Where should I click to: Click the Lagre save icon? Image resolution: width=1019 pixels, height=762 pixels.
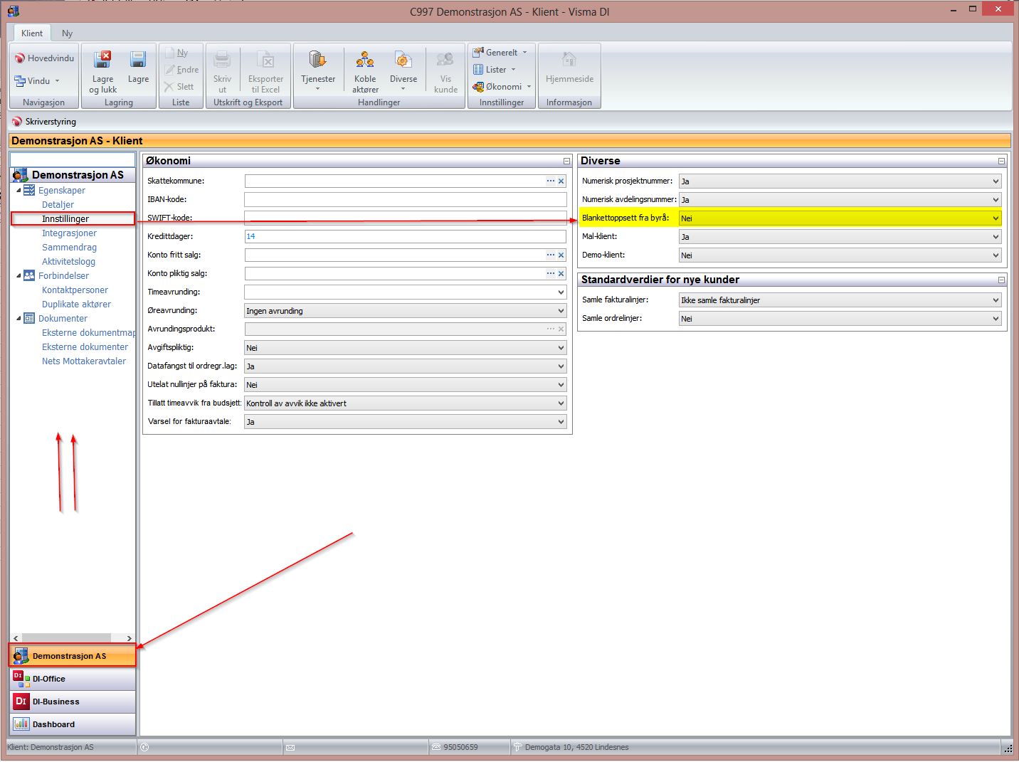(138, 60)
